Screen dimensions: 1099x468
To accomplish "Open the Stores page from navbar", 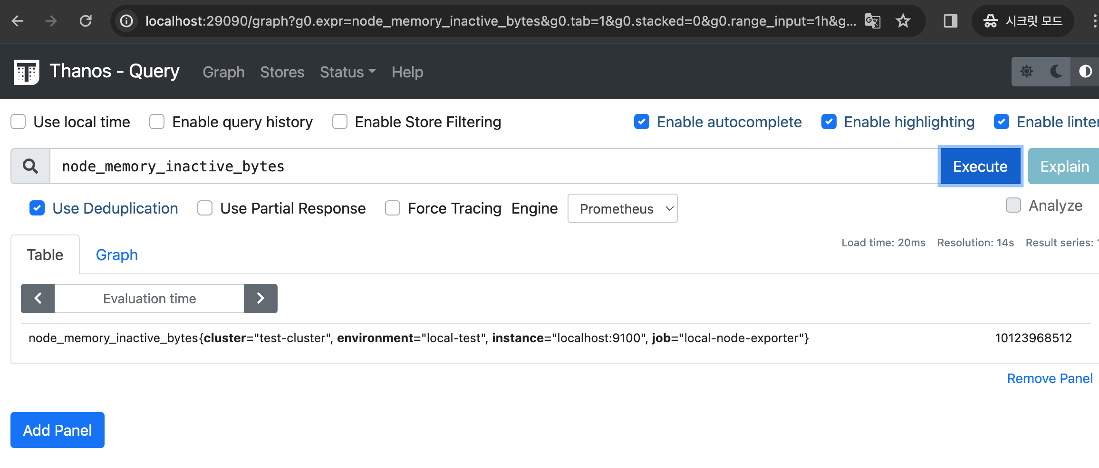I will tap(282, 72).
